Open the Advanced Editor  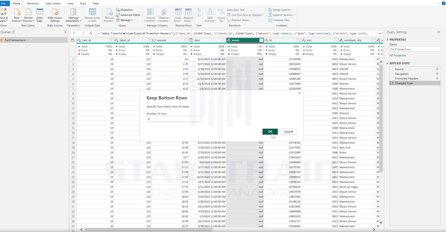pyautogui.click(x=128, y=15)
